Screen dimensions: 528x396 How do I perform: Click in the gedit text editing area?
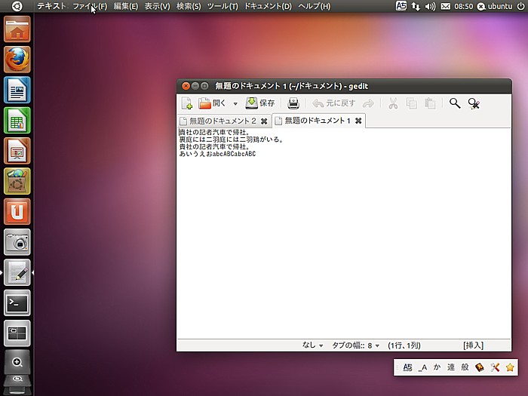343,233
